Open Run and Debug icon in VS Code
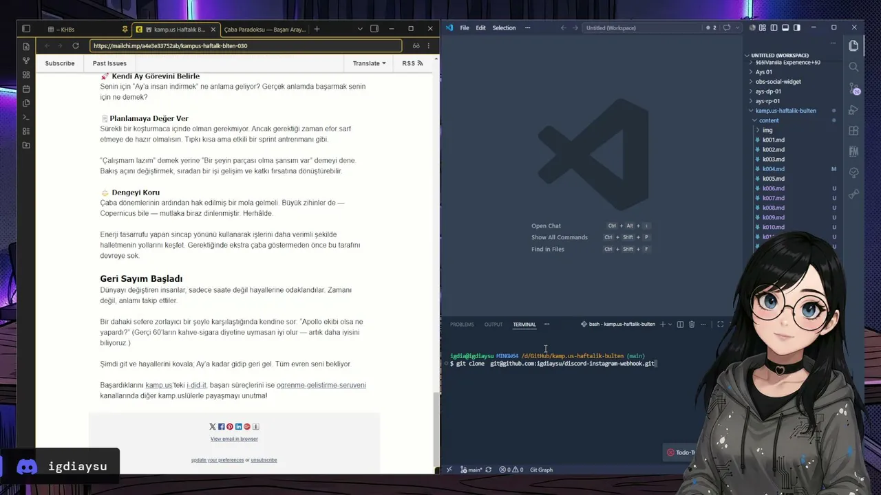This screenshot has width=881, height=495. coord(853,110)
